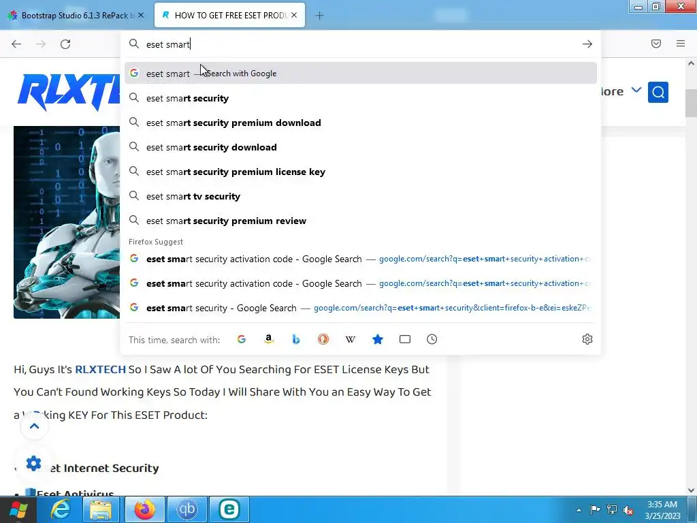Open 'eset smart security - Google Search' history entry
This screenshot has height=523, width=697.
point(361,308)
